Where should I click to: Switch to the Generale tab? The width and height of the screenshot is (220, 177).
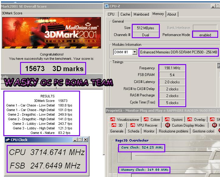tap(117, 131)
